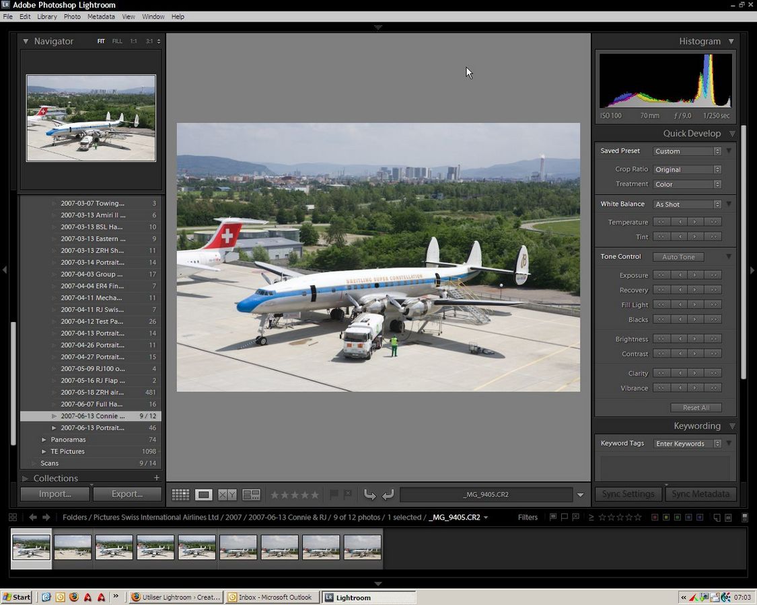Toggle blue color label filter
The image size is (757, 605).
tap(689, 517)
